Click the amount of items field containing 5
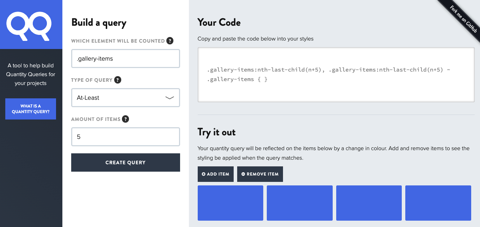This screenshot has height=227, width=480. coord(125,137)
